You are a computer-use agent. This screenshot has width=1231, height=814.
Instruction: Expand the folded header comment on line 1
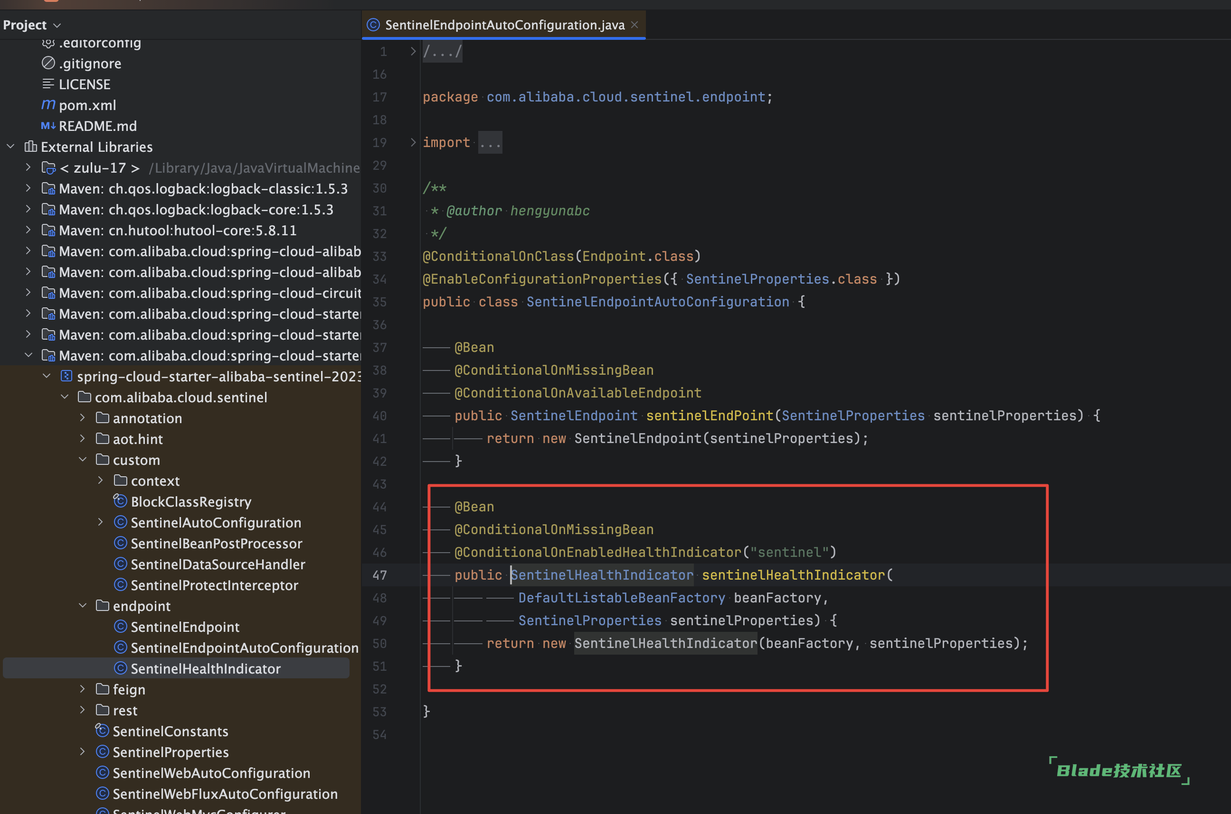click(x=413, y=51)
